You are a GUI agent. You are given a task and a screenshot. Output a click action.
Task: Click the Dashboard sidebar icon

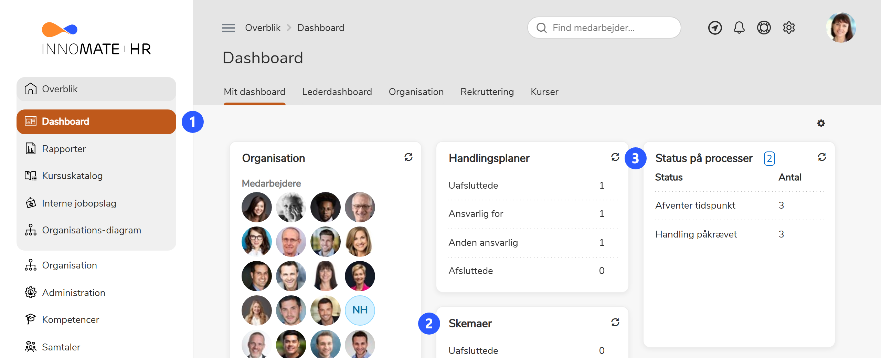(x=31, y=121)
